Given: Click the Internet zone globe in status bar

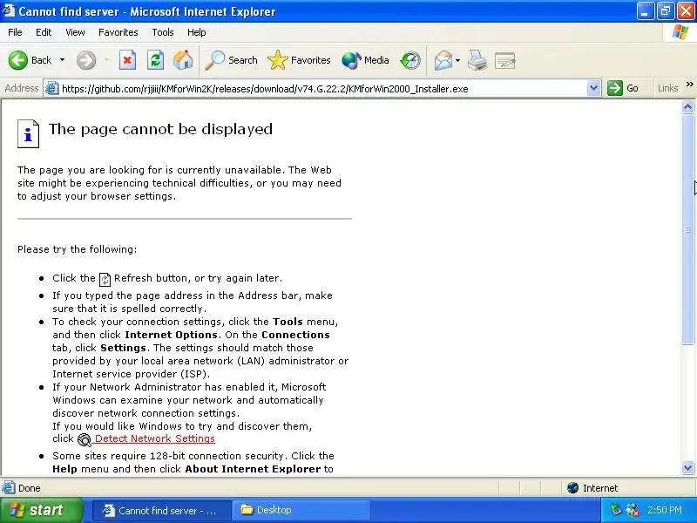Looking at the screenshot, I should 572,488.
